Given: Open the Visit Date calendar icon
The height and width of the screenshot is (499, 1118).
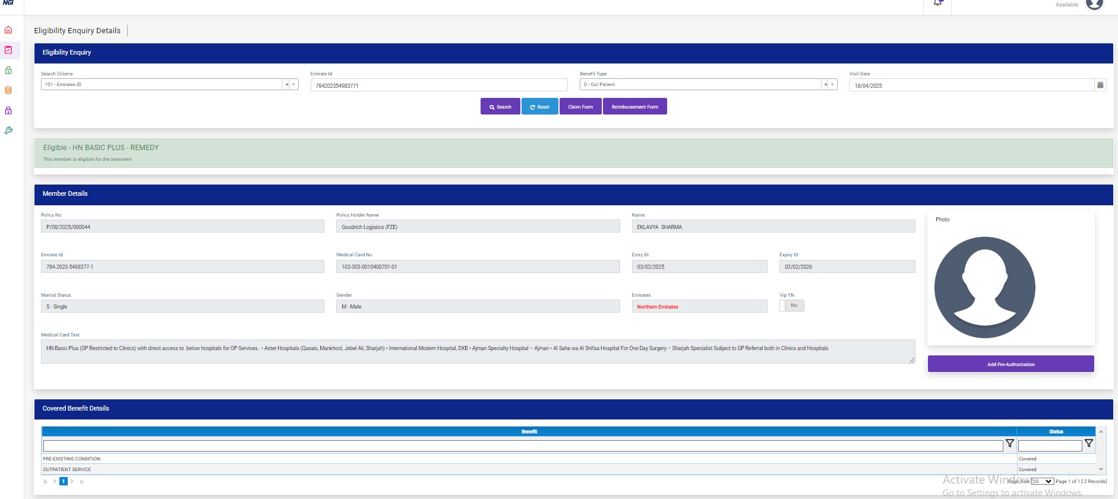Looking at the screenshot, I should pyautogui.click(x=1100, y=85).
